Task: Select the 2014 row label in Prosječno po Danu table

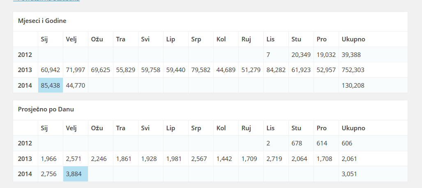Action: (x=25, y=174)
